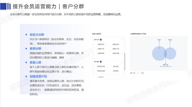Click the feature list vertical scrollbar
This screenshot has width=192, height=107.
coord(125,61)
